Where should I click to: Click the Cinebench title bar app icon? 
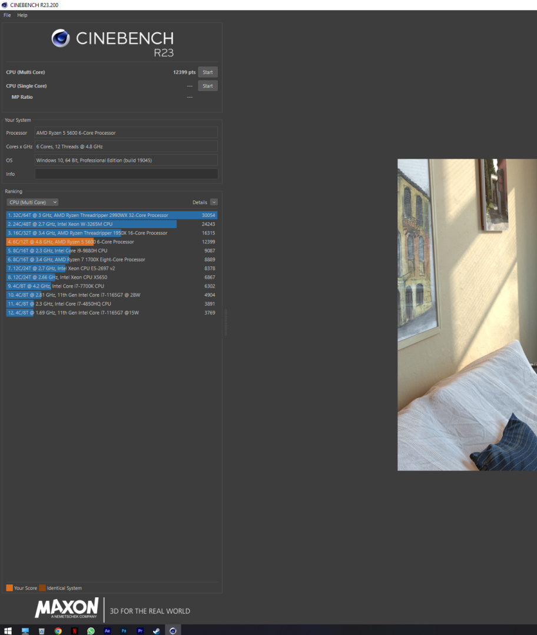tap(5, 5)
